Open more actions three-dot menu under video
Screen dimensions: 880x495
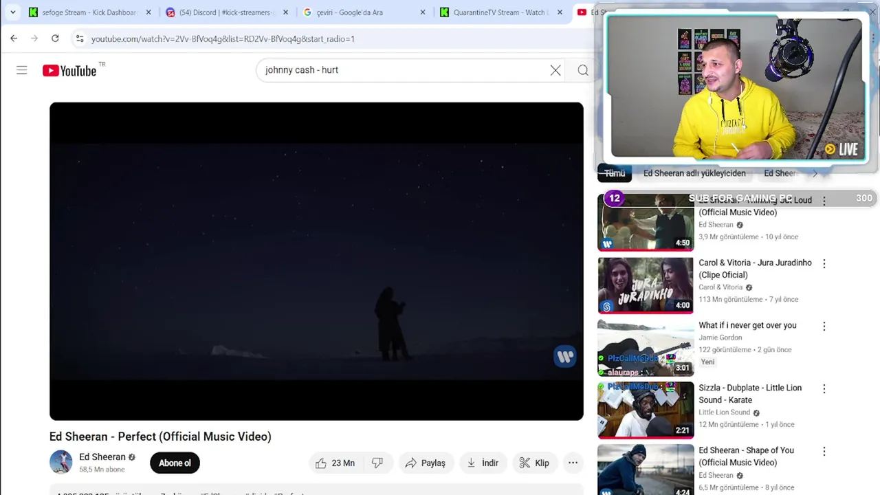[x=573, y=463]
